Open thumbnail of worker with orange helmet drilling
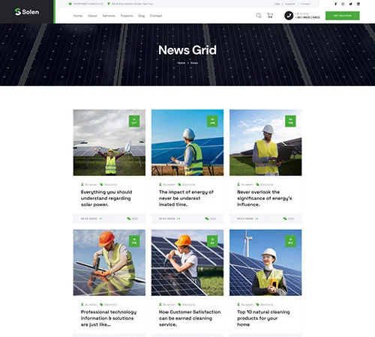The height and width of the screenshot is (337, 375). coord(109,263)
